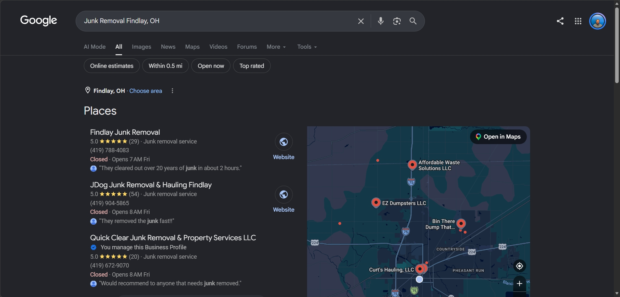Select the All results tab
The image size is (620, 297).
pos(119,47)
